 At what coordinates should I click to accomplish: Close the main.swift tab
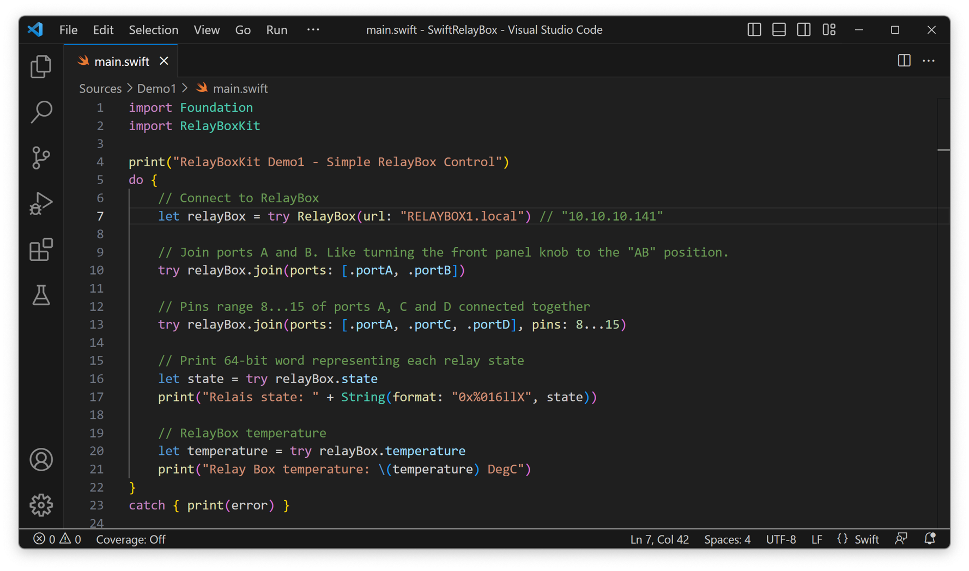pos(164,61)
